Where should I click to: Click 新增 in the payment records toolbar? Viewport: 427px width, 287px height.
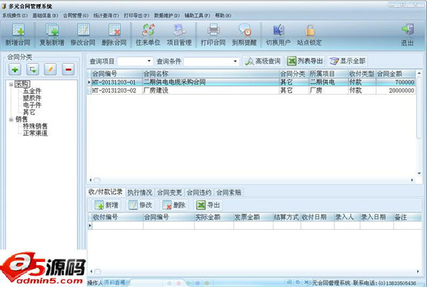coord(106,205)
